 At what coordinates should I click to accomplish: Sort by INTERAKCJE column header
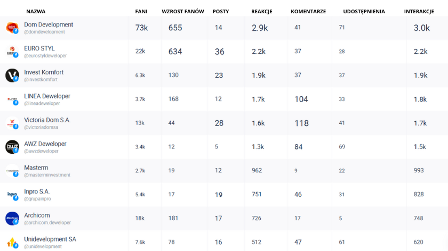(419, 11)
